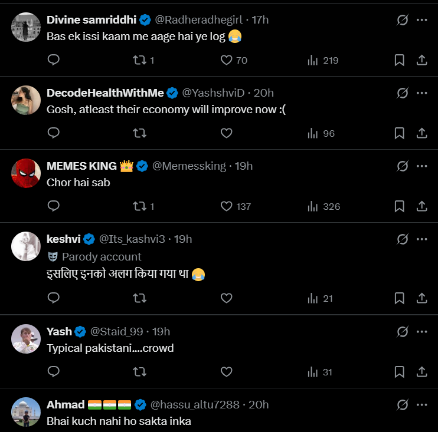Bookmark DecodeHealthWithMe's tweet
The height and width of the screenshot is (432, 438).
(399, 133)
